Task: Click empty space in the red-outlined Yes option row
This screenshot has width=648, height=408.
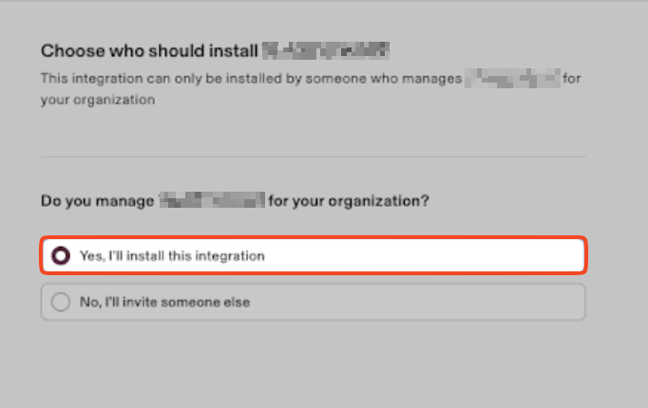Action: point(428,255)
